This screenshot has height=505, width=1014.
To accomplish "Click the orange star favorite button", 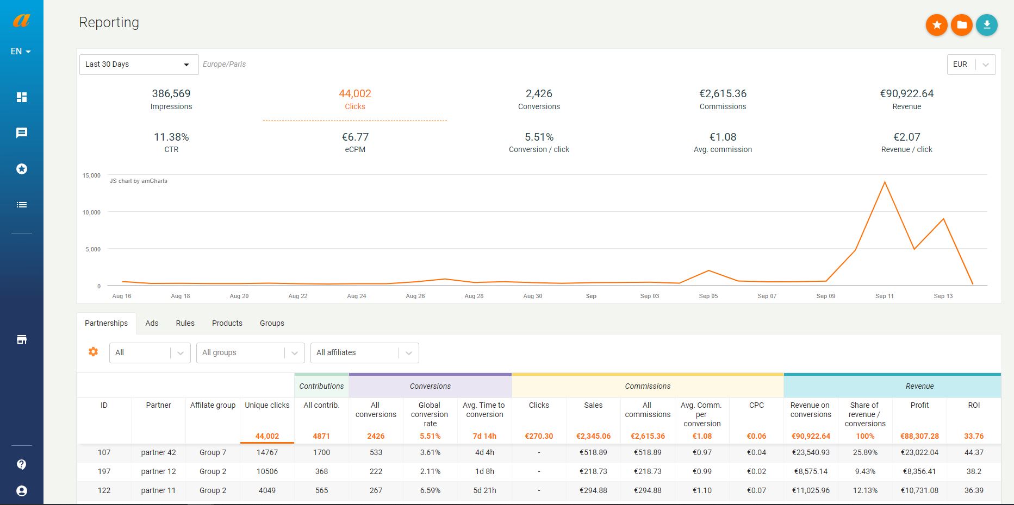I will 937,25.
